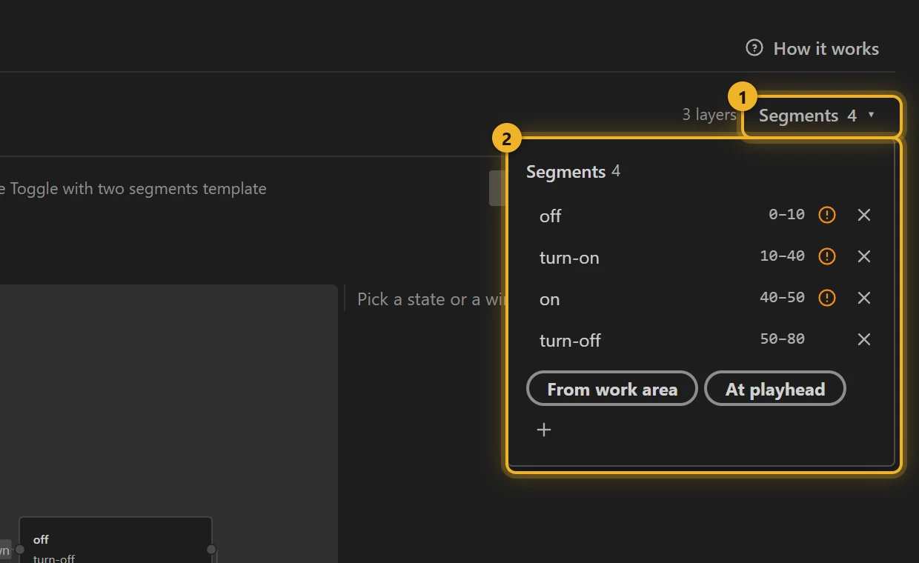Create a segment From work area
919x563 pixels.
[612, 389]
